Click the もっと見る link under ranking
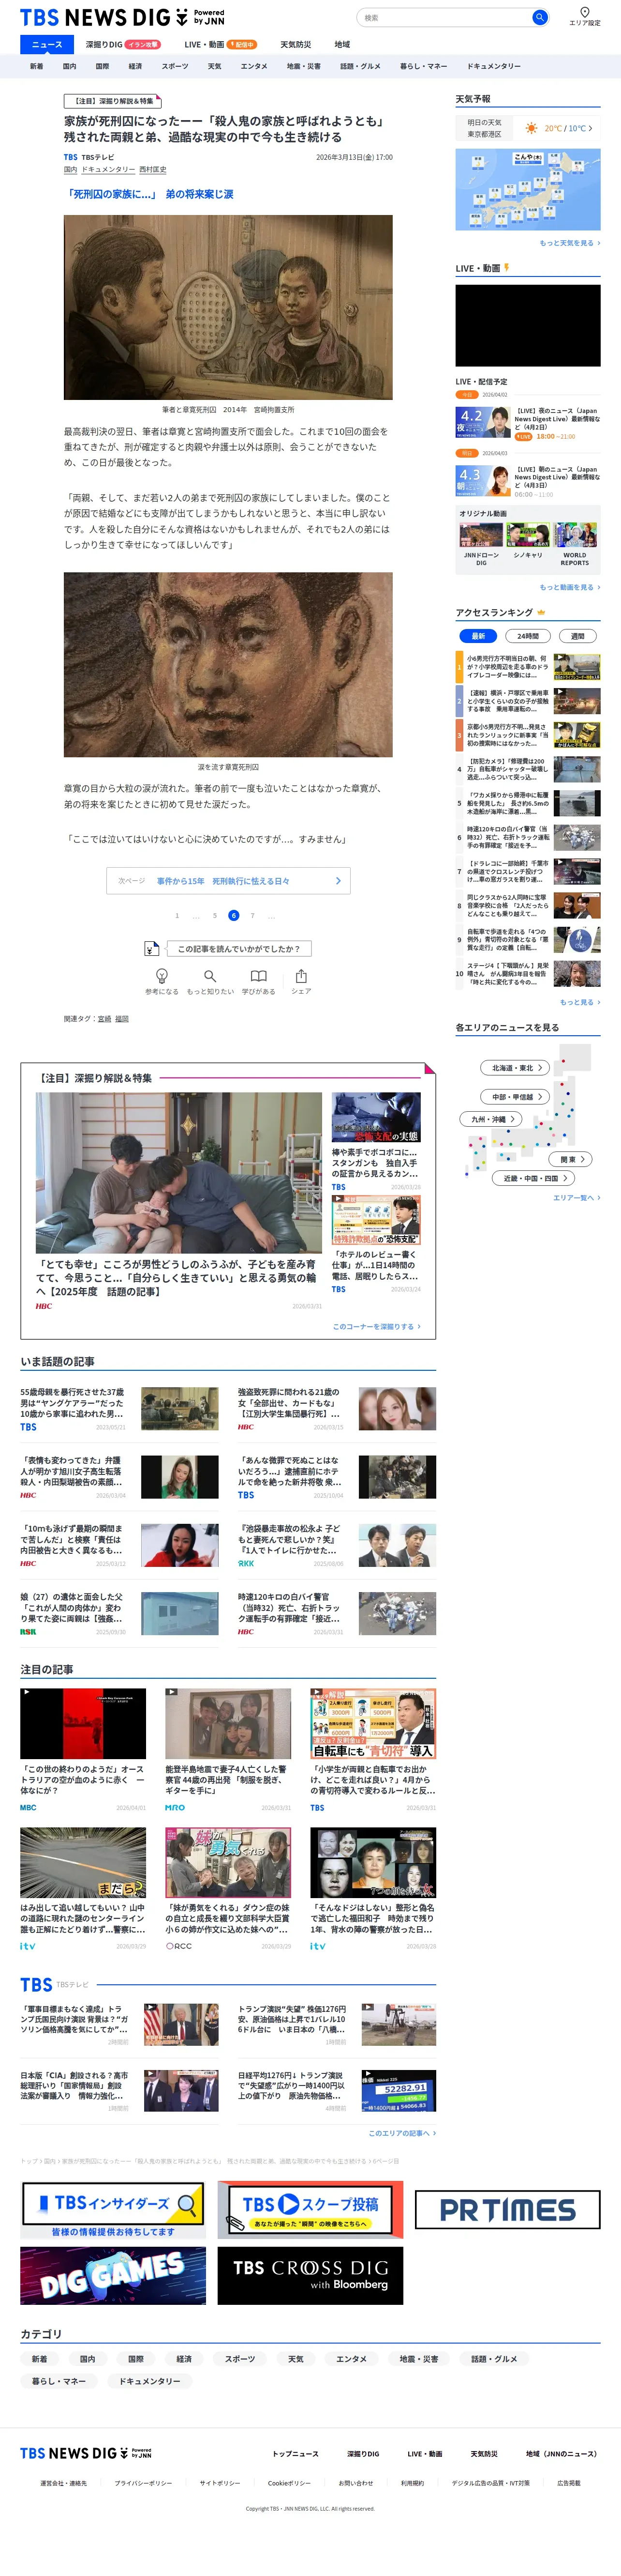The image size is (621, 2576). point(580,1002)
